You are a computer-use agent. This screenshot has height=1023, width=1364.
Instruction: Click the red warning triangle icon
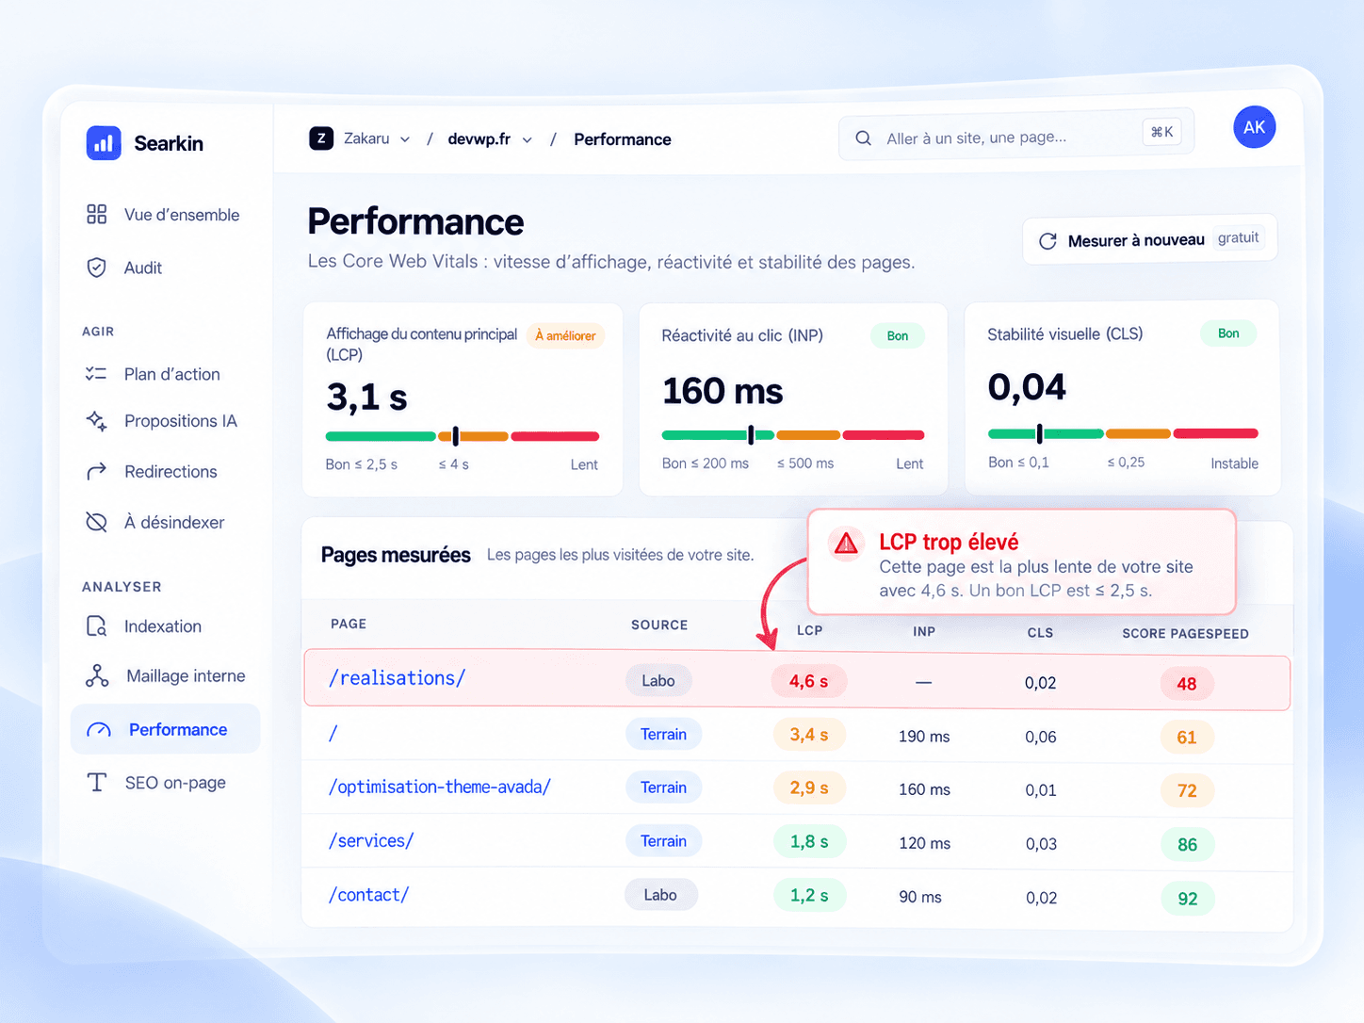846,543
